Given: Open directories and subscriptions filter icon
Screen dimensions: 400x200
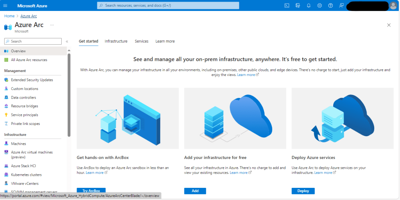Looking at the screenshot, I should (x=298, y=5).
